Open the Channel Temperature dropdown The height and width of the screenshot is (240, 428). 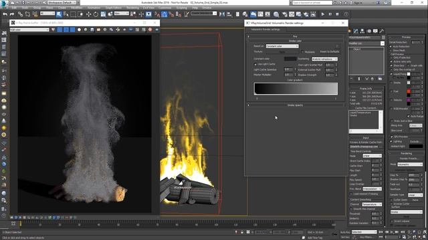372,205
